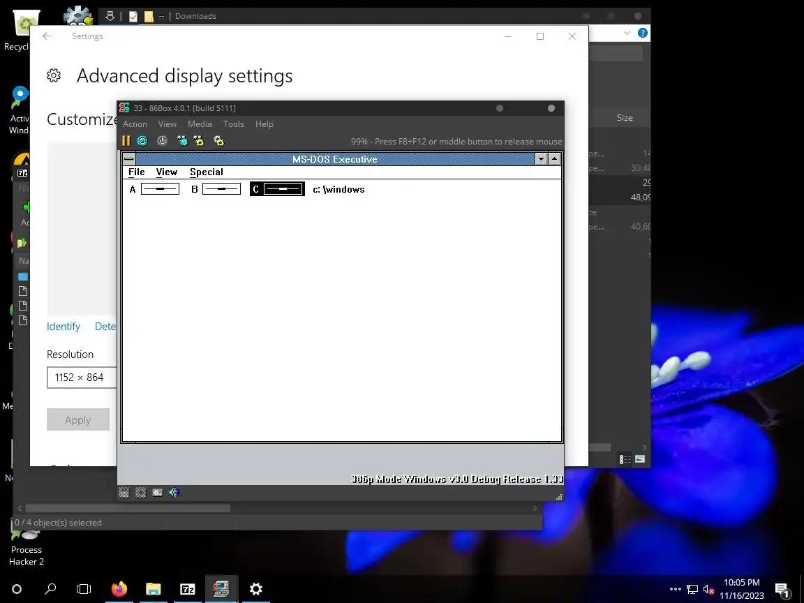Image resolution: width=804 pixels, height=603 pixels.
Task: Open the clock showing 10:05 PM
Action: [x=741, y=589]
